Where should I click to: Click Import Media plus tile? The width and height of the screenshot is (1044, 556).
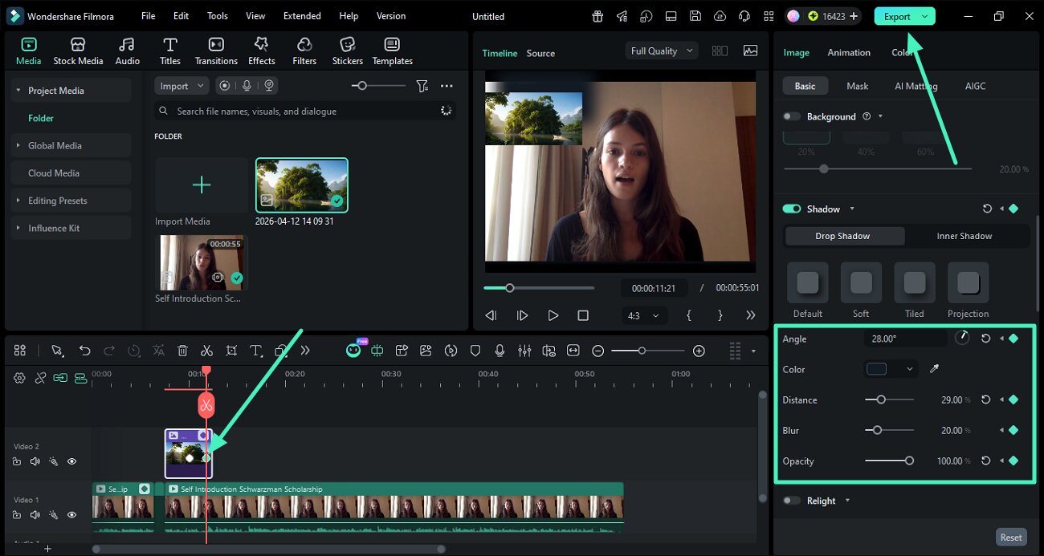click(x=201, y=185)
